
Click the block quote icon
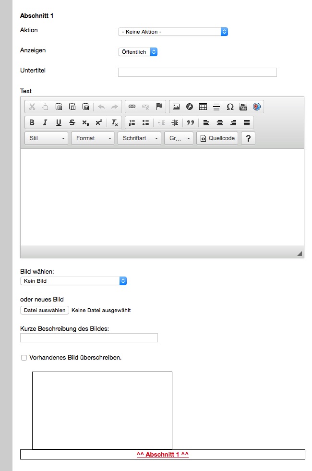point(191,122)
